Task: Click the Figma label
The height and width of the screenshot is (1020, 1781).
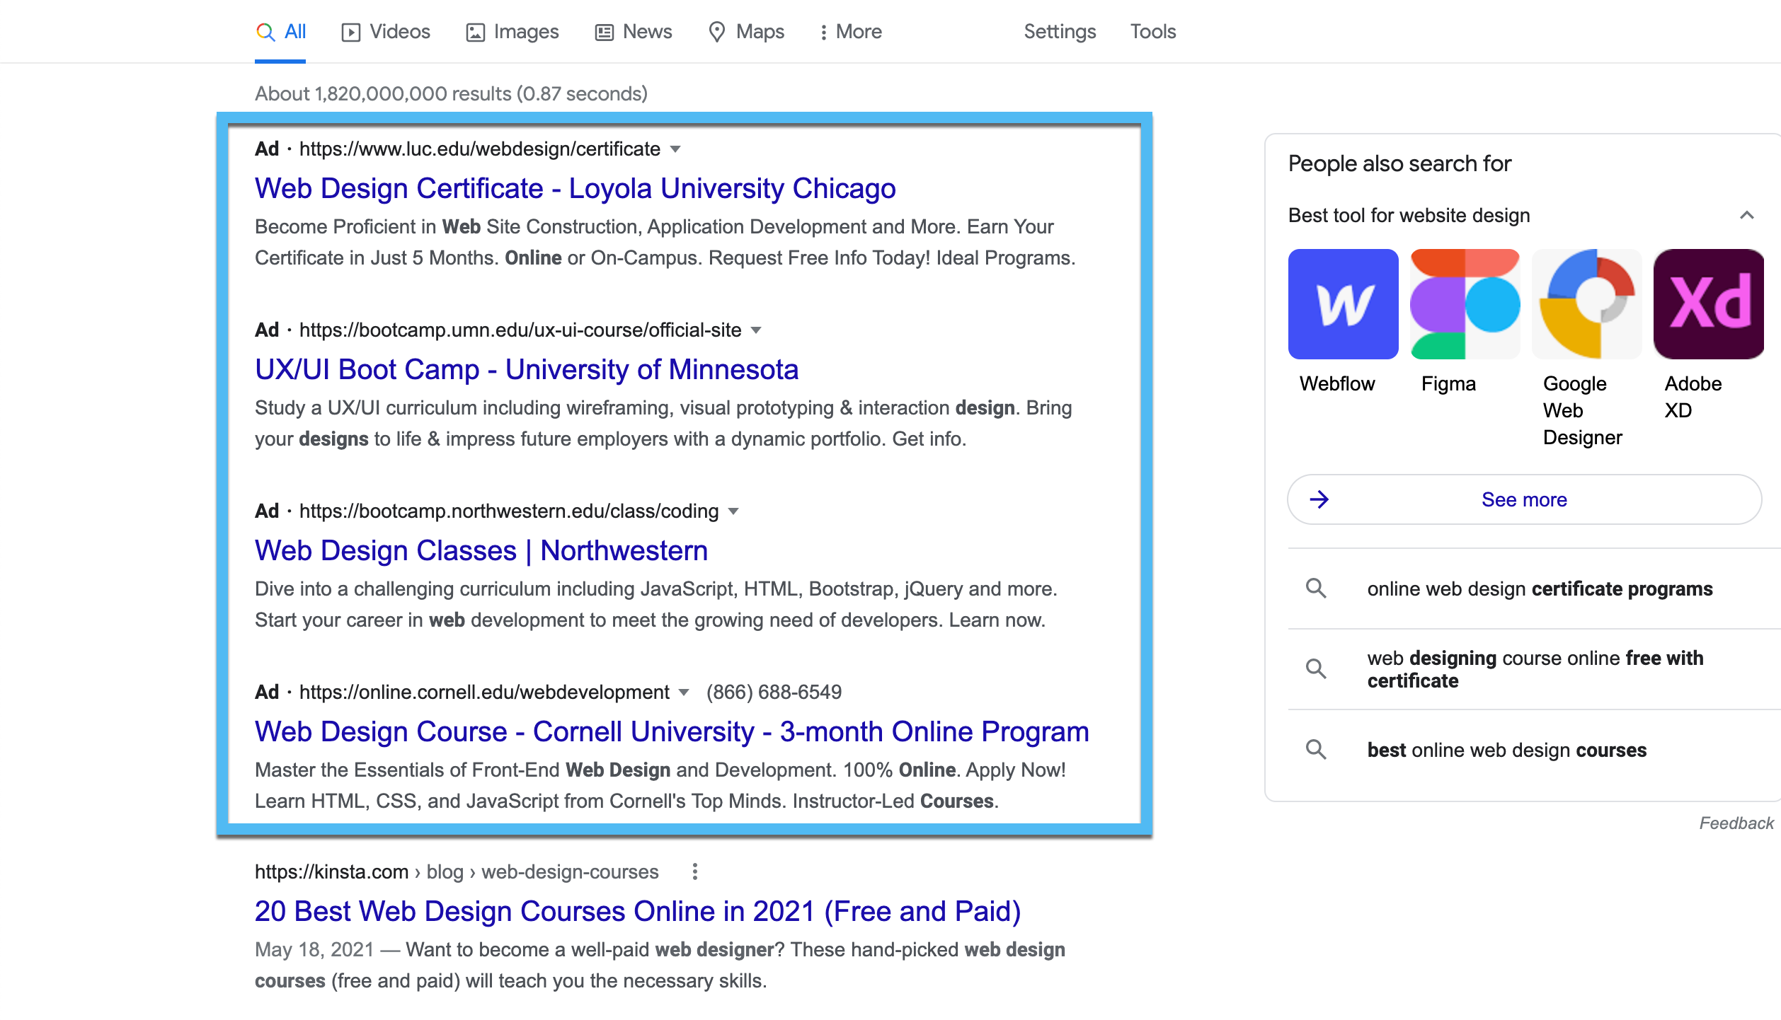Action: pyautogui.click(x=1448, y=383)
